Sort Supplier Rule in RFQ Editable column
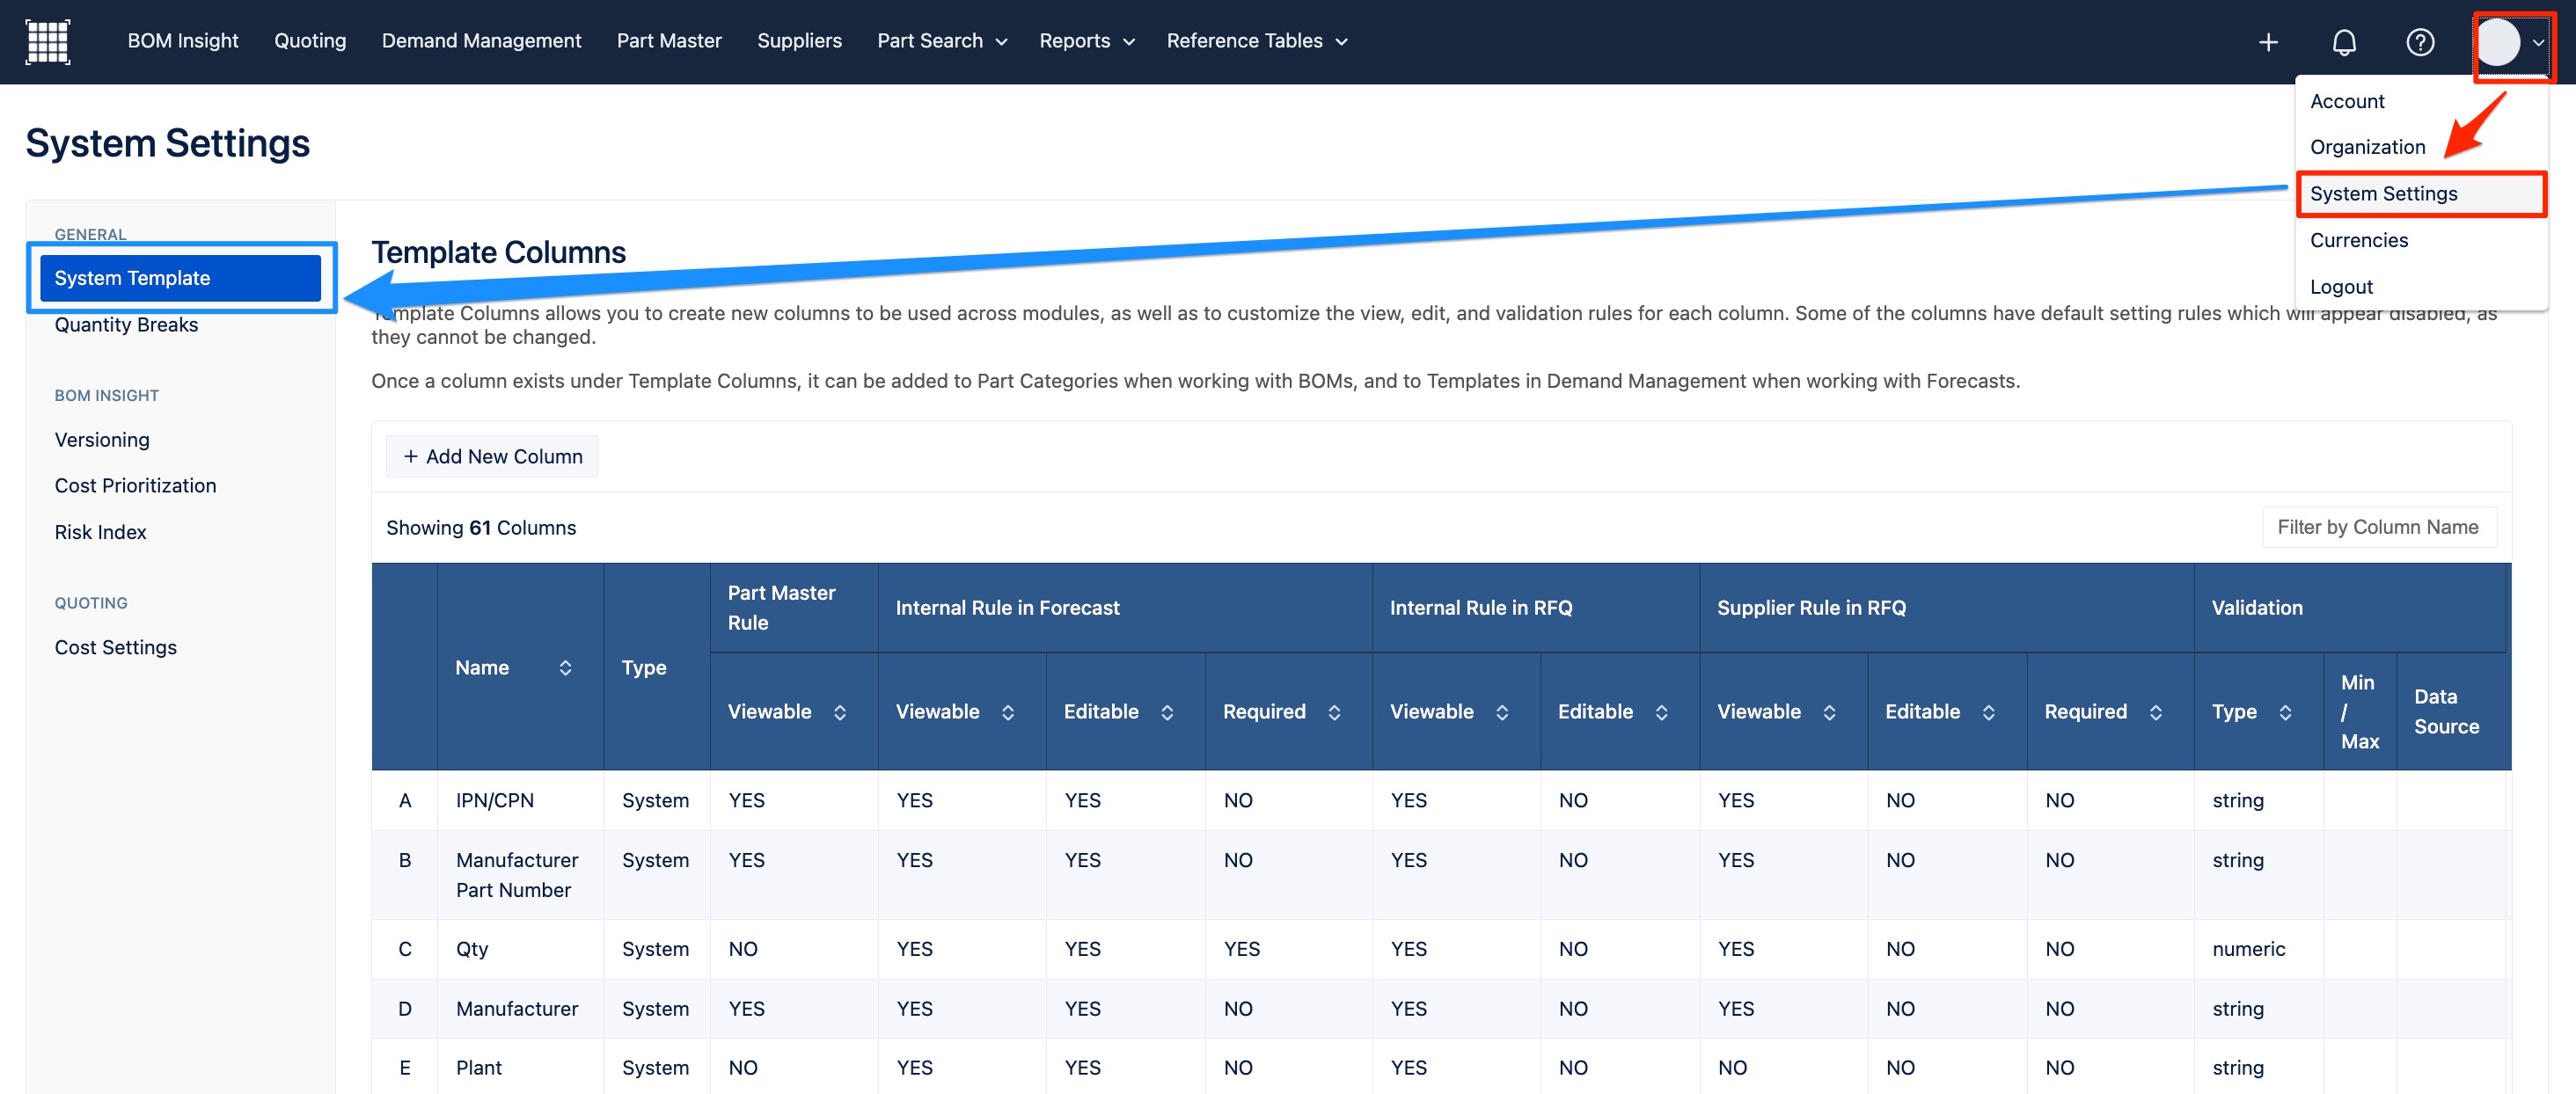2576x1094 pixels. tap(1988, 712)
